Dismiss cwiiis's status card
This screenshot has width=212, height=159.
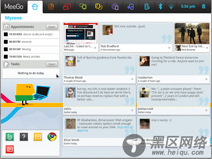132,110
